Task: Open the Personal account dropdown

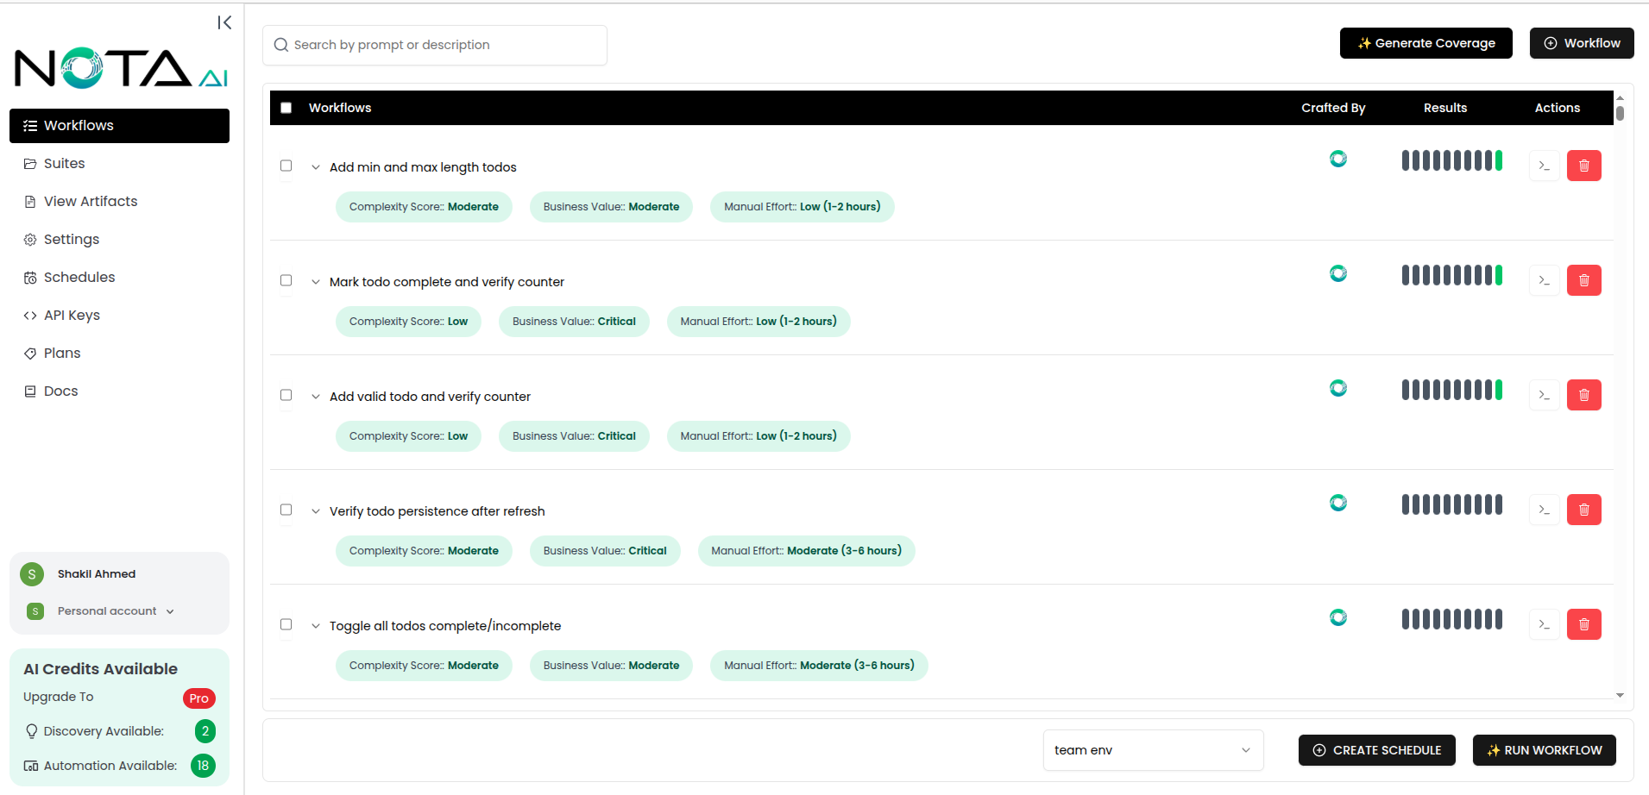Action: click(171, 610)
